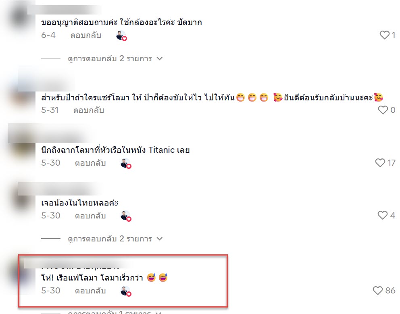Expand the partially visible 1 reply thread at the bottom
Viewport: 400px width, 314px height.
click(x=115, y=312)
